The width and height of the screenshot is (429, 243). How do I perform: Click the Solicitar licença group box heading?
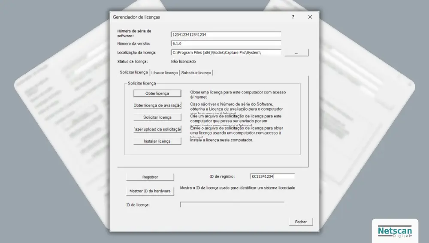pos(142,83)
